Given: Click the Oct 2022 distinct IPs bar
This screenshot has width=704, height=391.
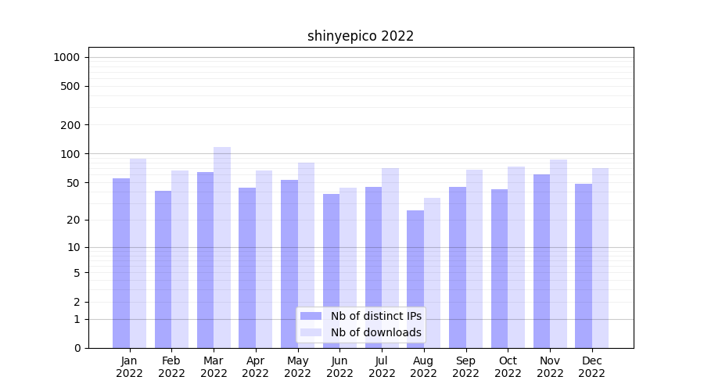Looking at the screenshot, I should click(499, 268).
